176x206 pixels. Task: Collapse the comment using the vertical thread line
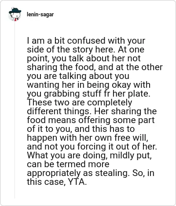[x=15, y=110]
